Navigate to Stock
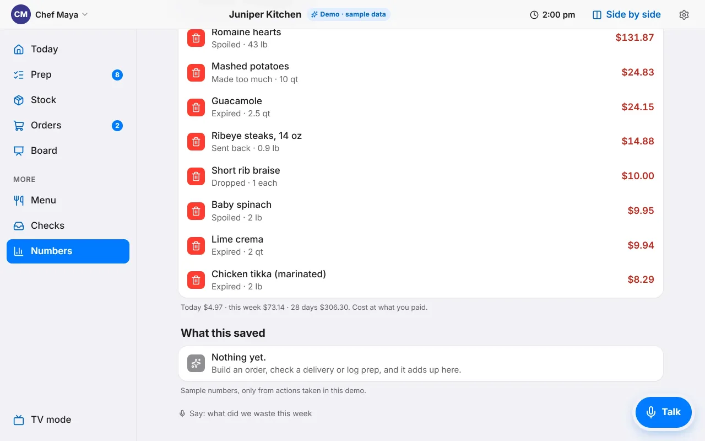Viewport: 705px width, 441px height. 68,100
